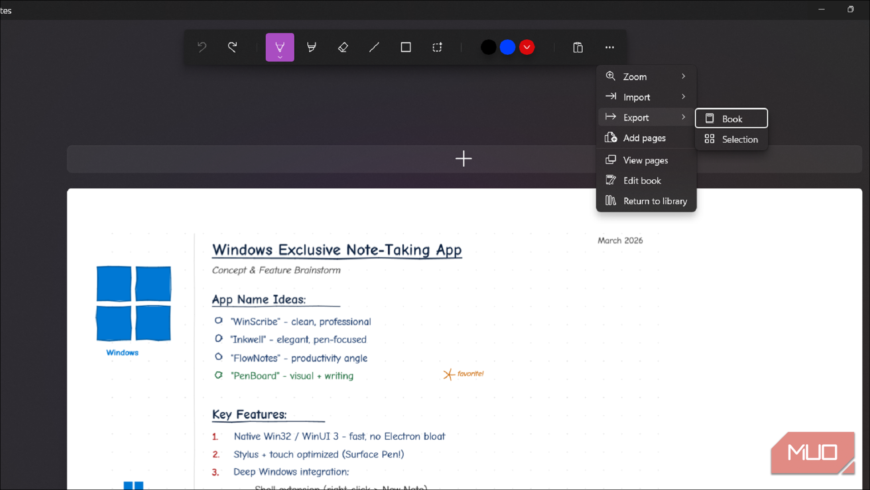The image size is (870, 490).
Task: Click the Windows logo image on page
Action: click(x=134, y=303)
